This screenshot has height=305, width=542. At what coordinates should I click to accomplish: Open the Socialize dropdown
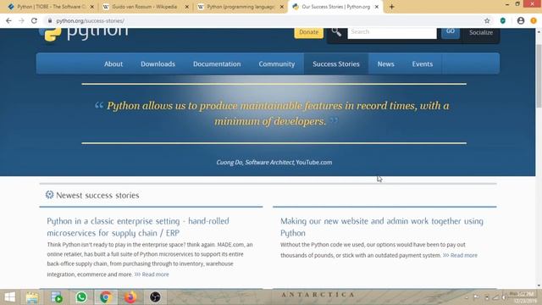point(481,33)
